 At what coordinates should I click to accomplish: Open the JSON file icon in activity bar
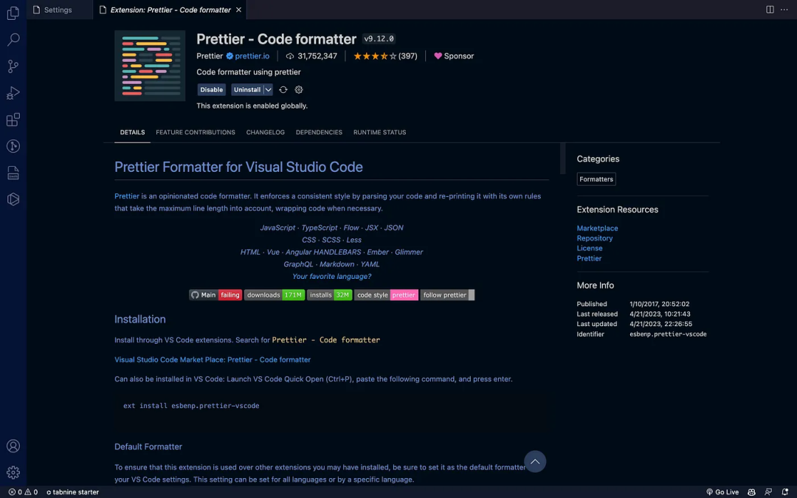pos(13,173)
